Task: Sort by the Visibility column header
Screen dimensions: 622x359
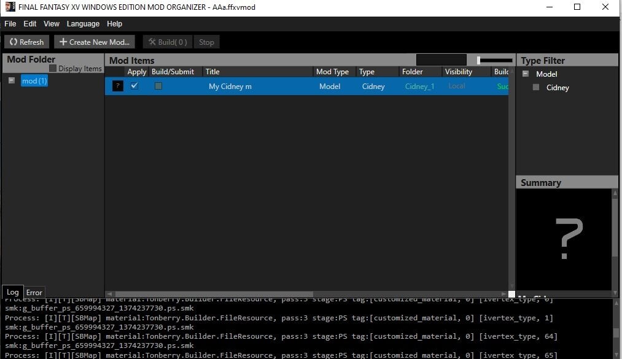Action: tap(466, 72)
